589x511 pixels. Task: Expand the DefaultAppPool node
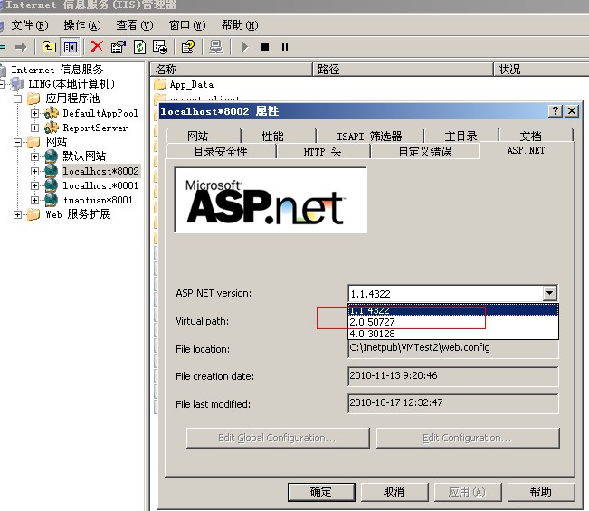tap(34, 113)
